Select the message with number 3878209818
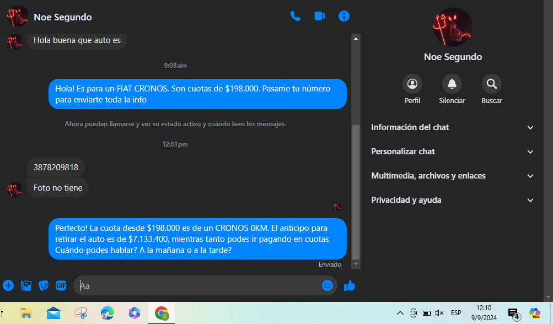This screenshot has width=553, height=324. pos(56,168)
